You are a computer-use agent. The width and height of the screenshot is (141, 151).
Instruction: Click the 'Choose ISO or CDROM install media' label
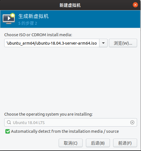pos(38,35)
